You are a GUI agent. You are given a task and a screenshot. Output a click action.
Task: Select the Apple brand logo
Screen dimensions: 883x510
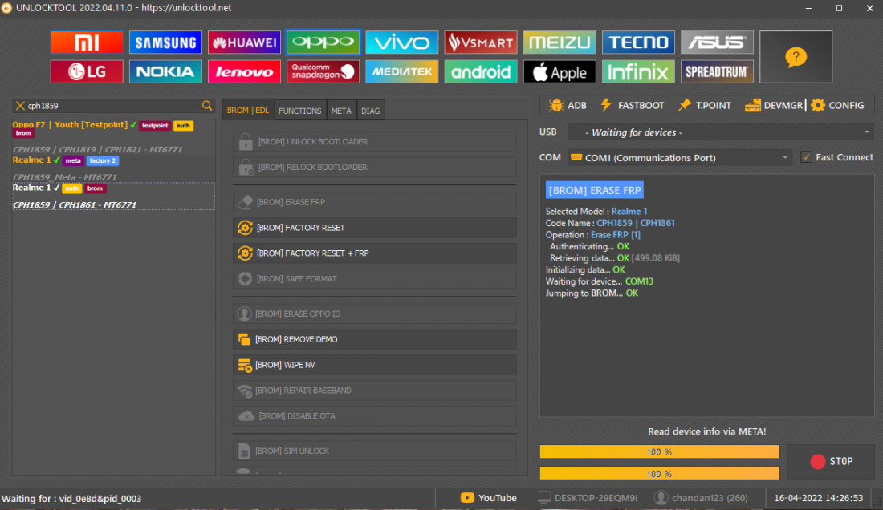click(560, 72)
